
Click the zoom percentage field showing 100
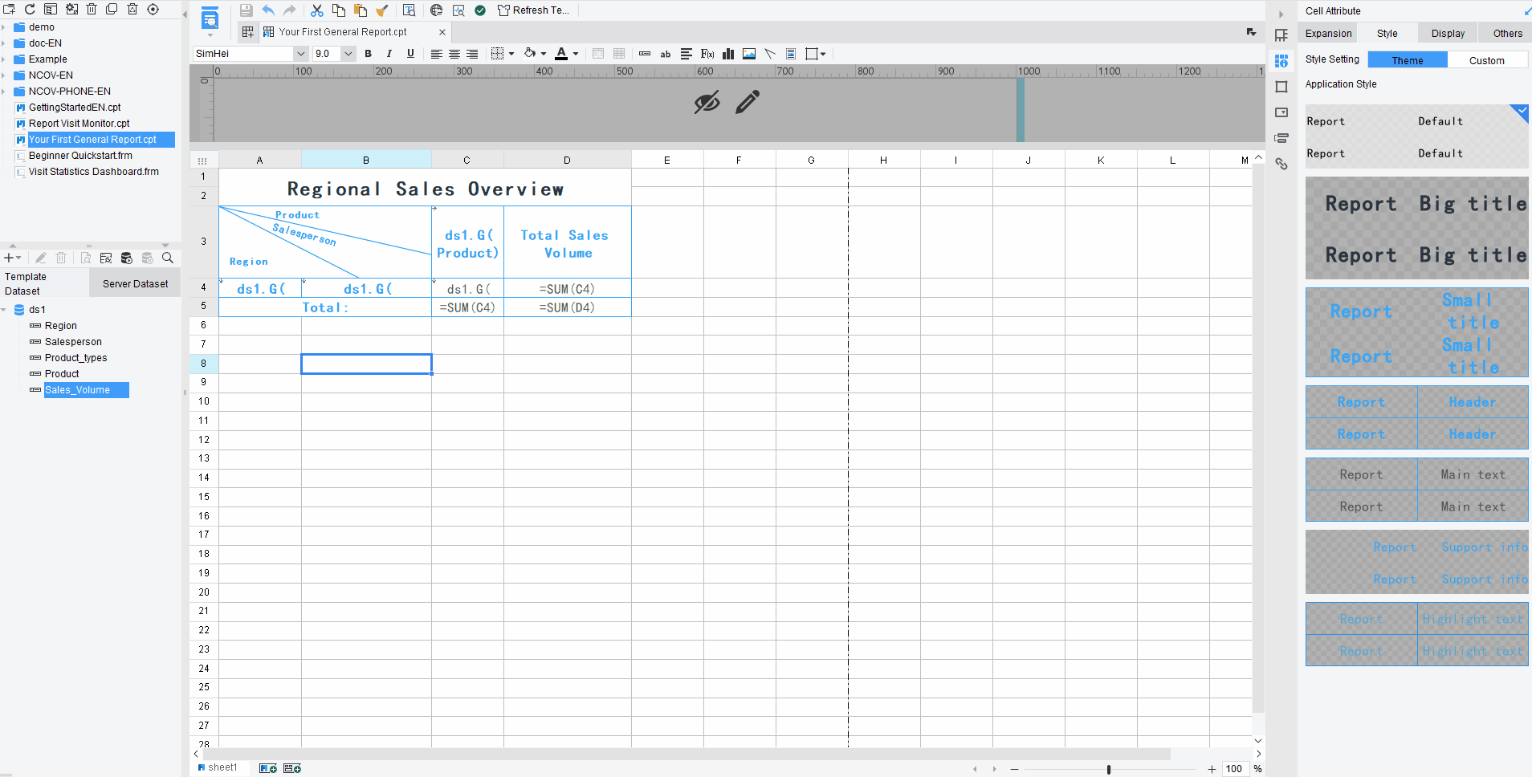1234,769
